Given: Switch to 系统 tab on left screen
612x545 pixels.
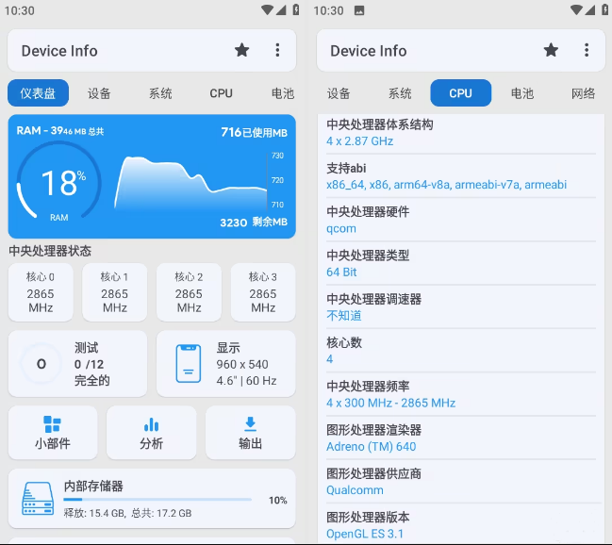Looking at the screenshot, I should tap(160, 93).
